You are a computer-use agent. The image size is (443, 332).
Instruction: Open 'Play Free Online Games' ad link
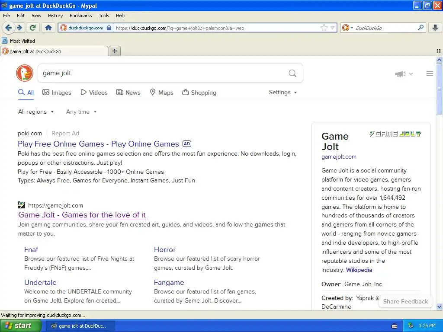tap(98, 144)
